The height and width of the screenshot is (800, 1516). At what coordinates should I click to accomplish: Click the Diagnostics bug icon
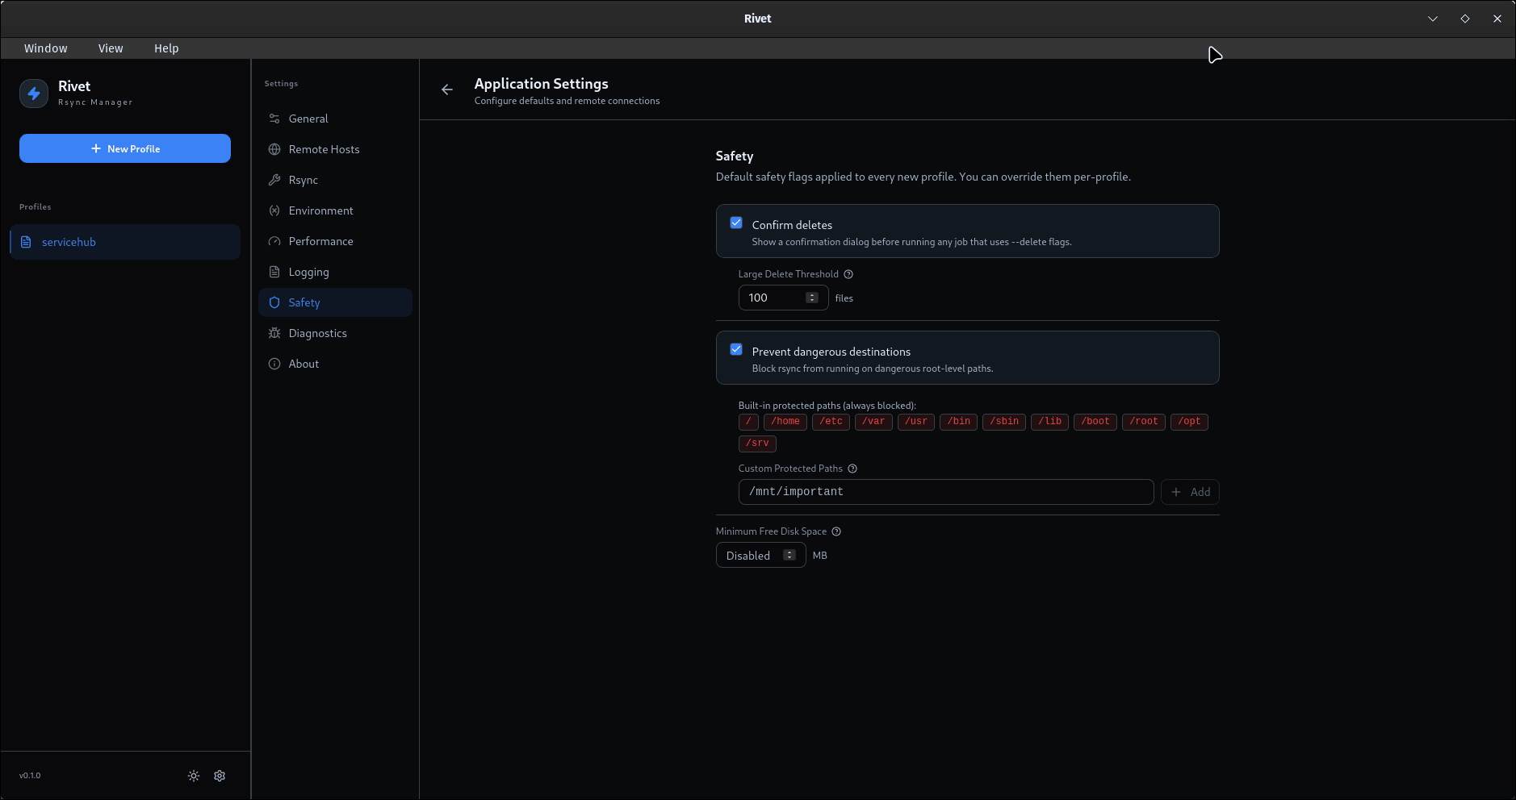point(274,333)
